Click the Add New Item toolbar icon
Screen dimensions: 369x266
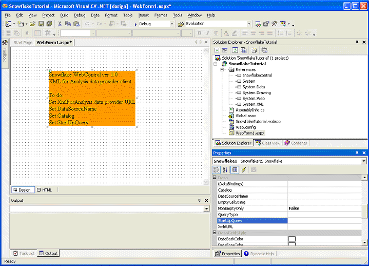tap(21, 24)
